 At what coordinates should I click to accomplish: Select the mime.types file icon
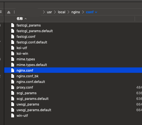[13, 59]
